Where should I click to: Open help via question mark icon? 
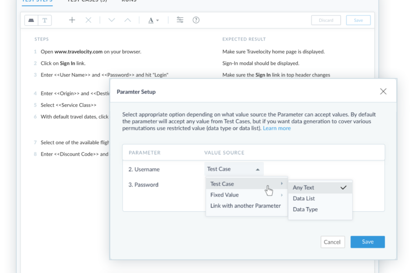[x=196, y=20]
